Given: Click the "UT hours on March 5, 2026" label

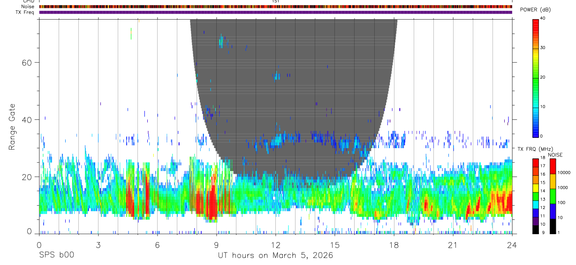Looking at the screenshot, I should click(275, 255).
